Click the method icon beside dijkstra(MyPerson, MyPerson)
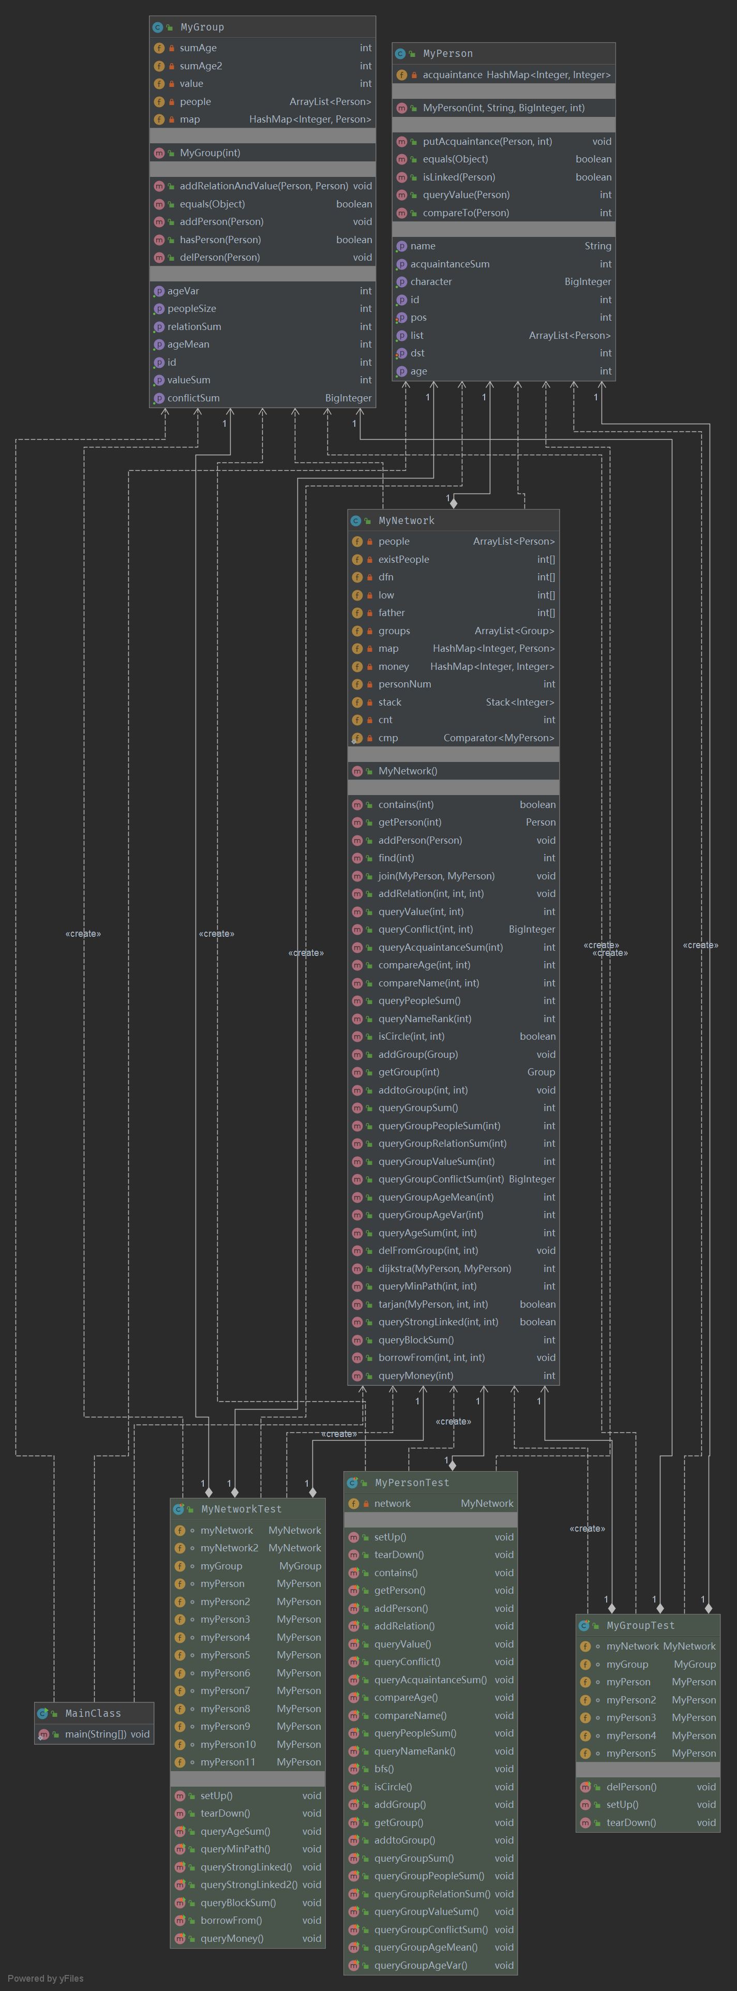This screenshot has height=1991, width=737. click(x=358, y=1268)
